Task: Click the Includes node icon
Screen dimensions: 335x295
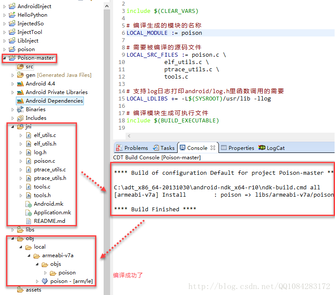Action: click(20, 118)
